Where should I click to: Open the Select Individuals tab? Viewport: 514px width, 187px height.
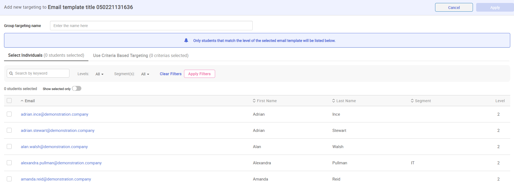[46, 55]
